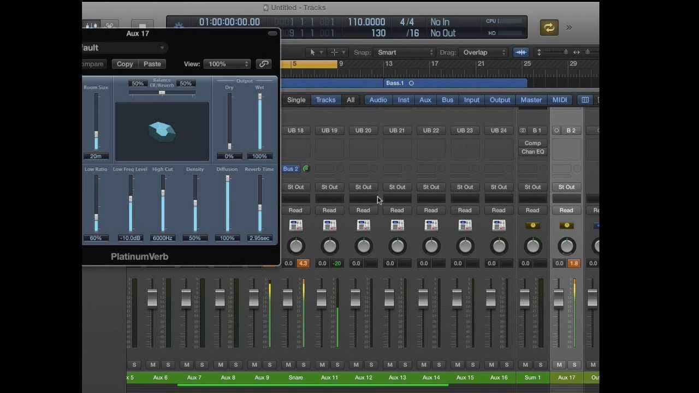Click the Aux 13 channel strip icon
Image resolution: width=699 pixels, height=393 pixels.
pos(397,225)
